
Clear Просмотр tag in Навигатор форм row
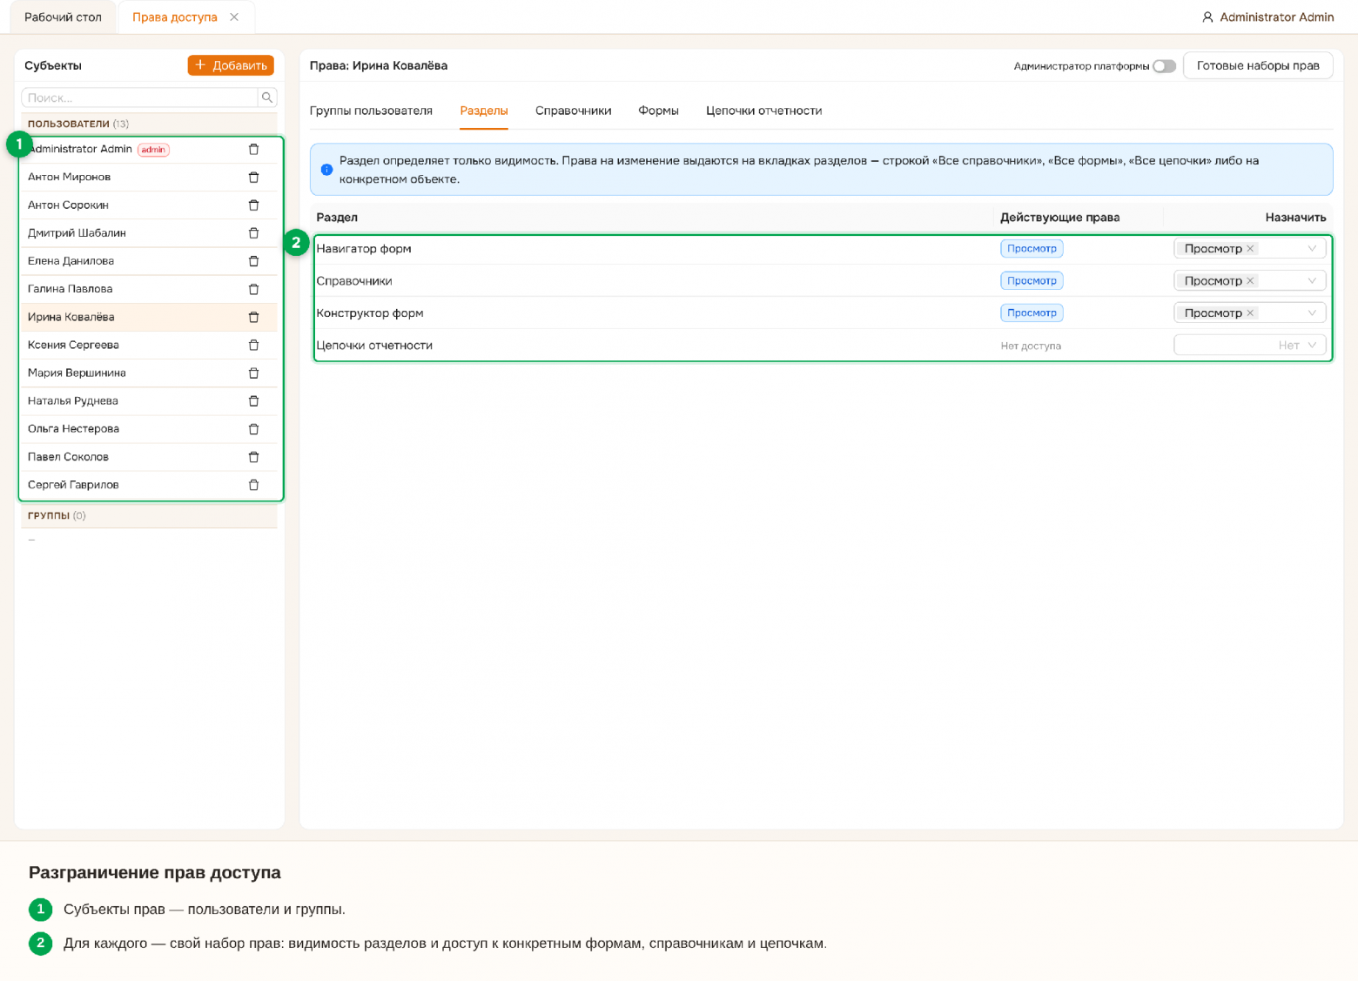pos(1250,249)
